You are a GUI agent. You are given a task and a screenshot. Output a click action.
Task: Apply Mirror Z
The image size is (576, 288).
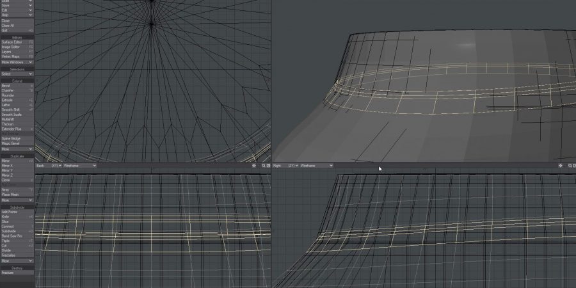[17, 175]
